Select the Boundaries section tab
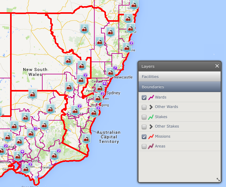Viewport: 226px width, 187px height. 179,87
